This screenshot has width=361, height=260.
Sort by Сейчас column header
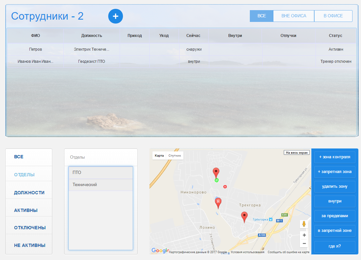coord(193,36)
